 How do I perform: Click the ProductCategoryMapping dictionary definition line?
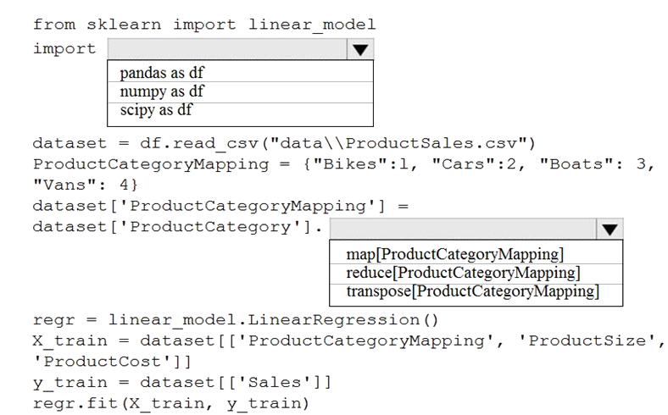(x=343, y=163)
